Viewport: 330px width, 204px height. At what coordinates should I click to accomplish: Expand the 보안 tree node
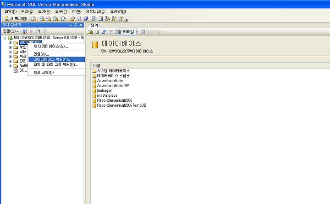[10, 47]
